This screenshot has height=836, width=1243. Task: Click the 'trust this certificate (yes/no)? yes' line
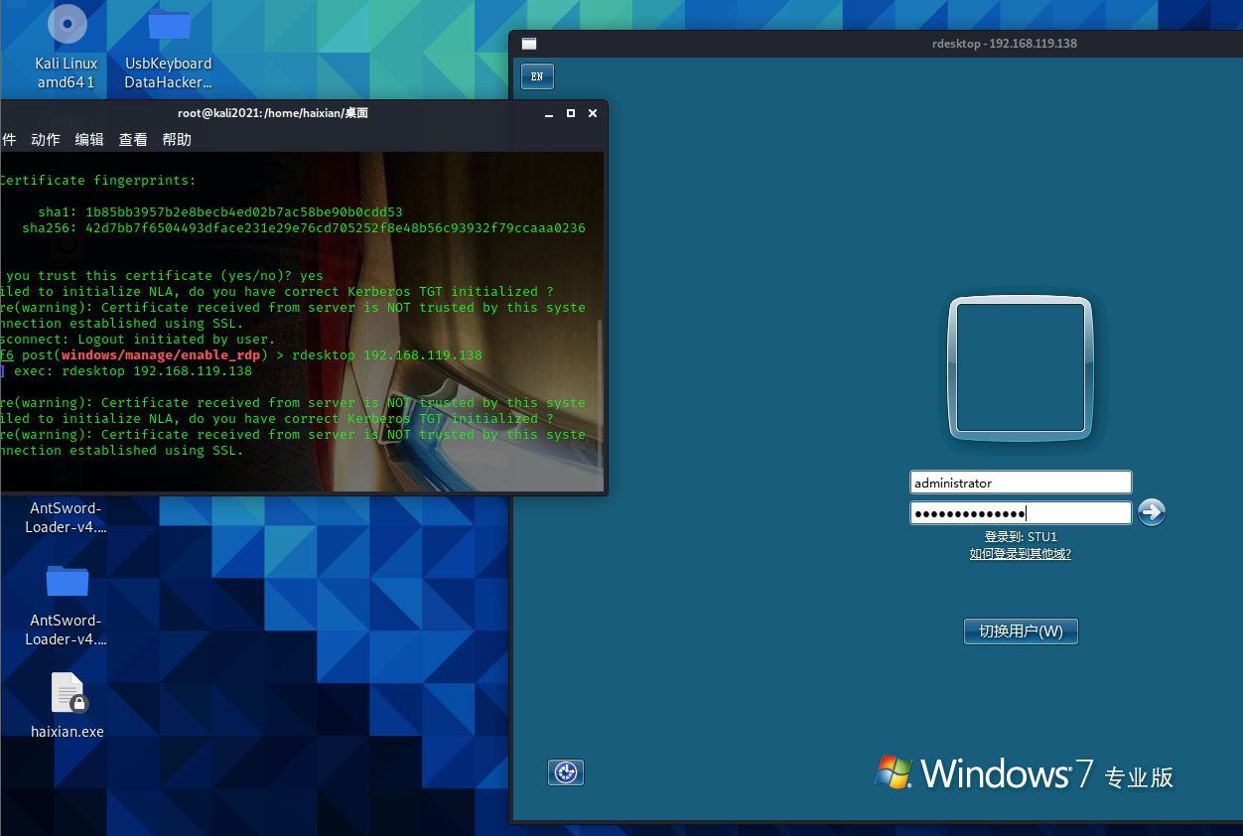click(x=165, y=276)
